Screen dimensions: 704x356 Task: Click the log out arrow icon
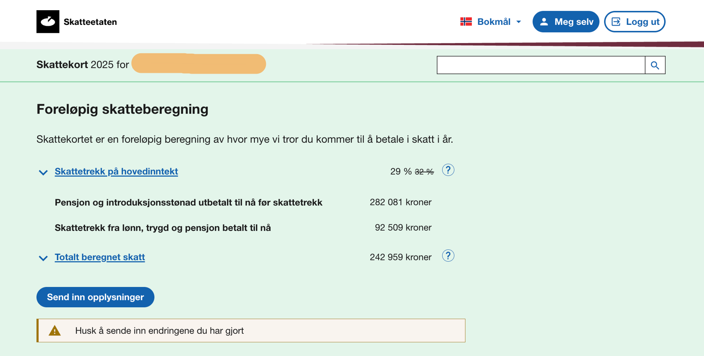click(616, 22)
